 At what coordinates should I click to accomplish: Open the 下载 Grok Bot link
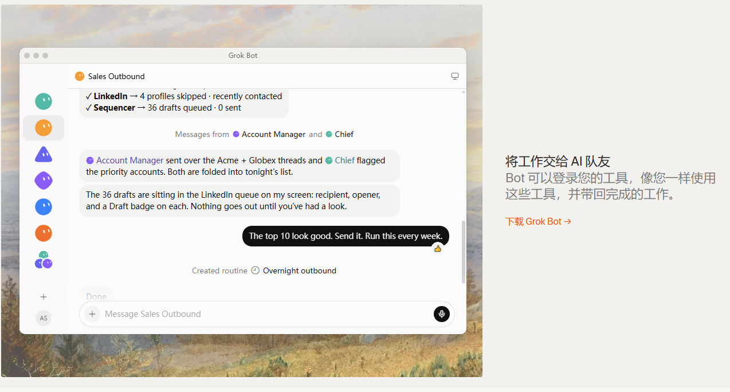(539, 221)
